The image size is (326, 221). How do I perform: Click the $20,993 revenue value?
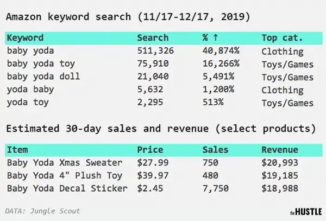pos(280,162)
